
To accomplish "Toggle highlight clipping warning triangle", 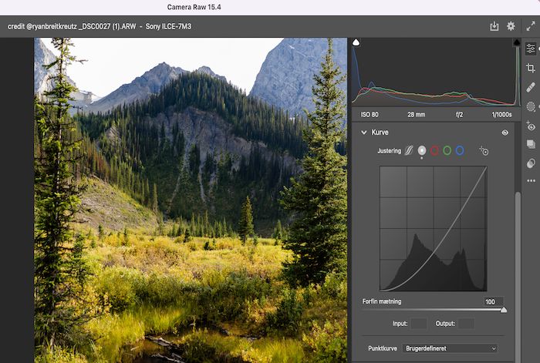I will tap(517, 42).
